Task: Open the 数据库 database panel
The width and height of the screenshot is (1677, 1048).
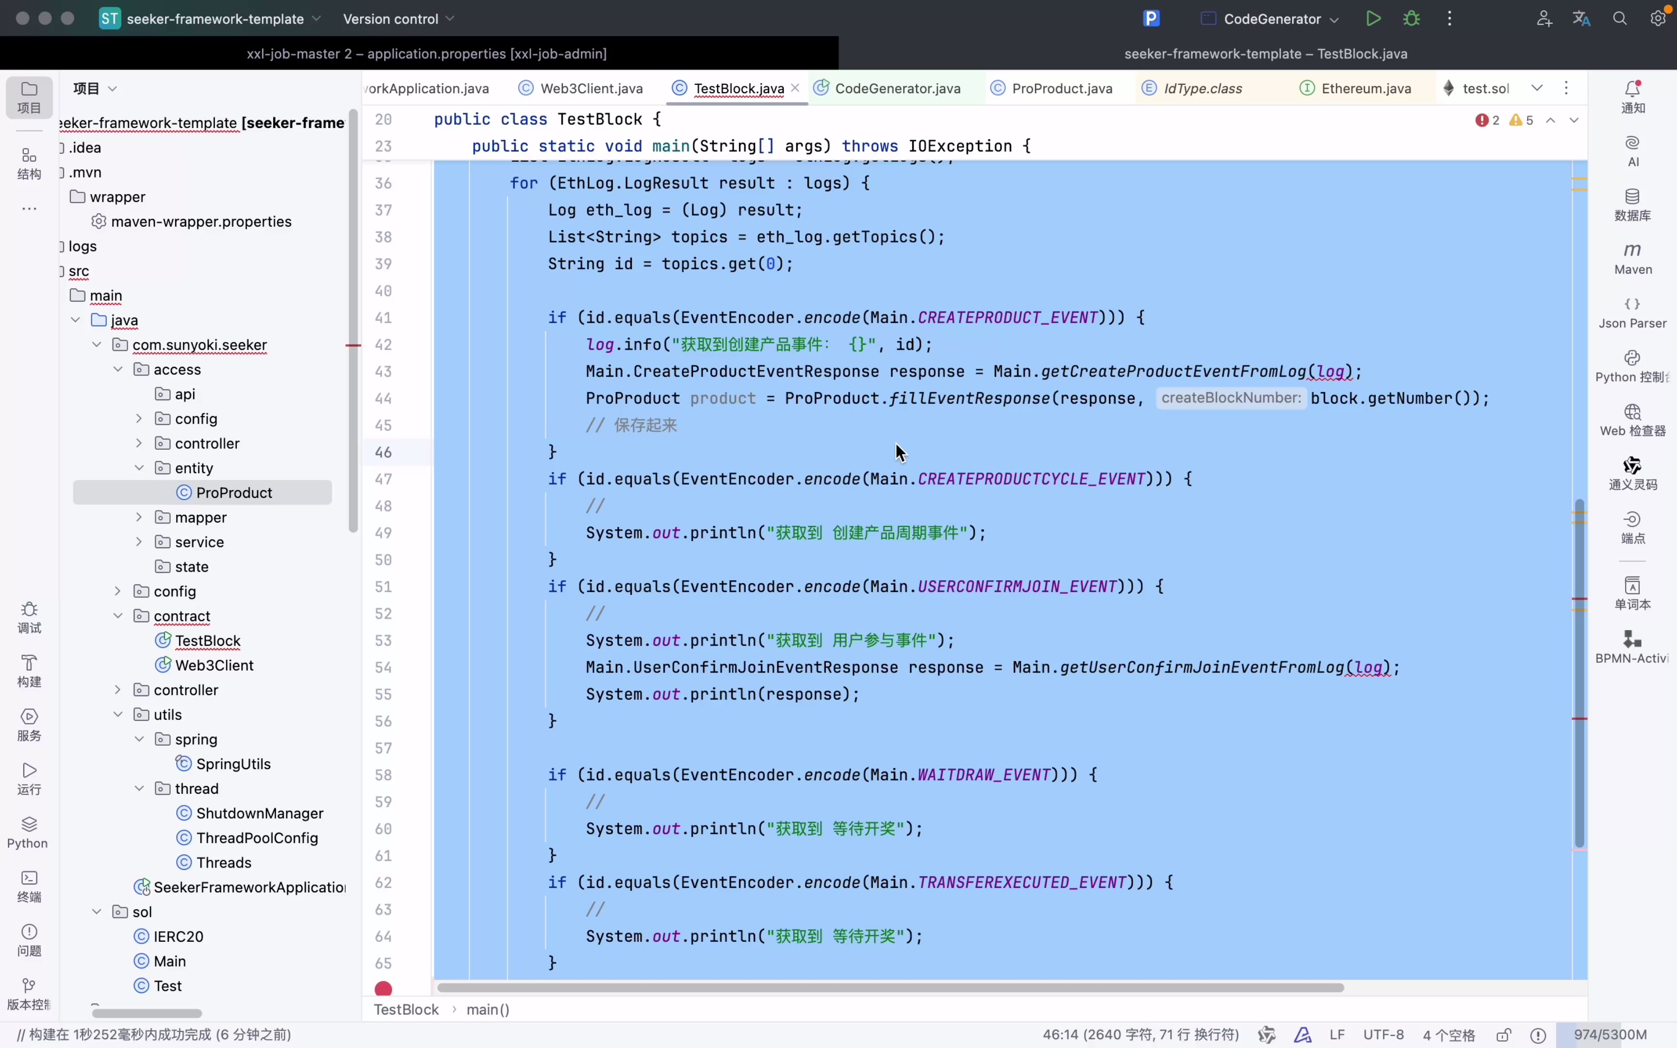Action: [x=1632, y=204]
